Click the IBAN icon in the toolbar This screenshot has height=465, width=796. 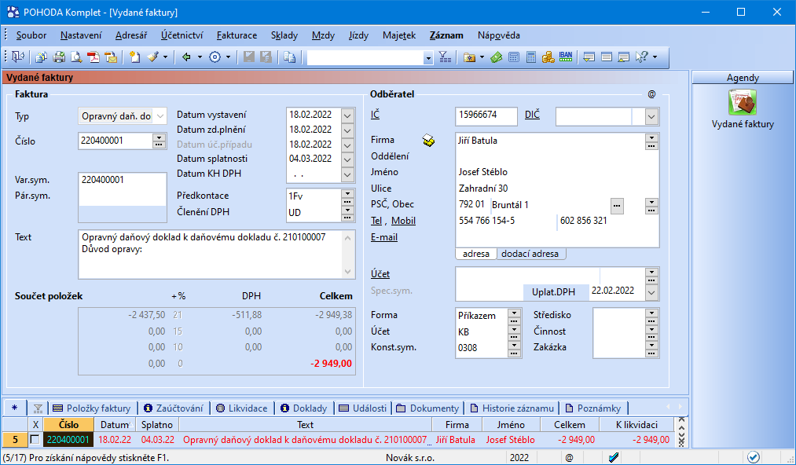coord(566,57)
